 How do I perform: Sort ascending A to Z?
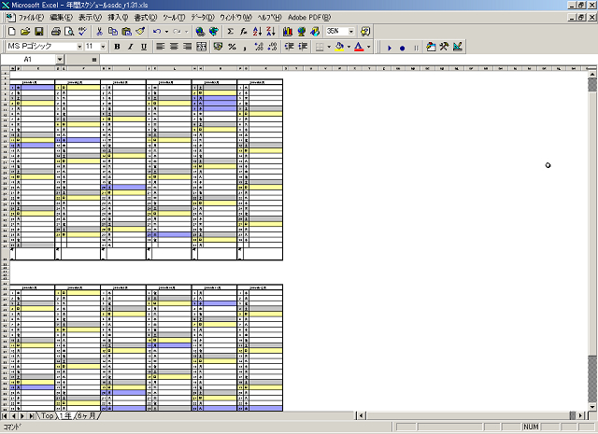(258, 32)
